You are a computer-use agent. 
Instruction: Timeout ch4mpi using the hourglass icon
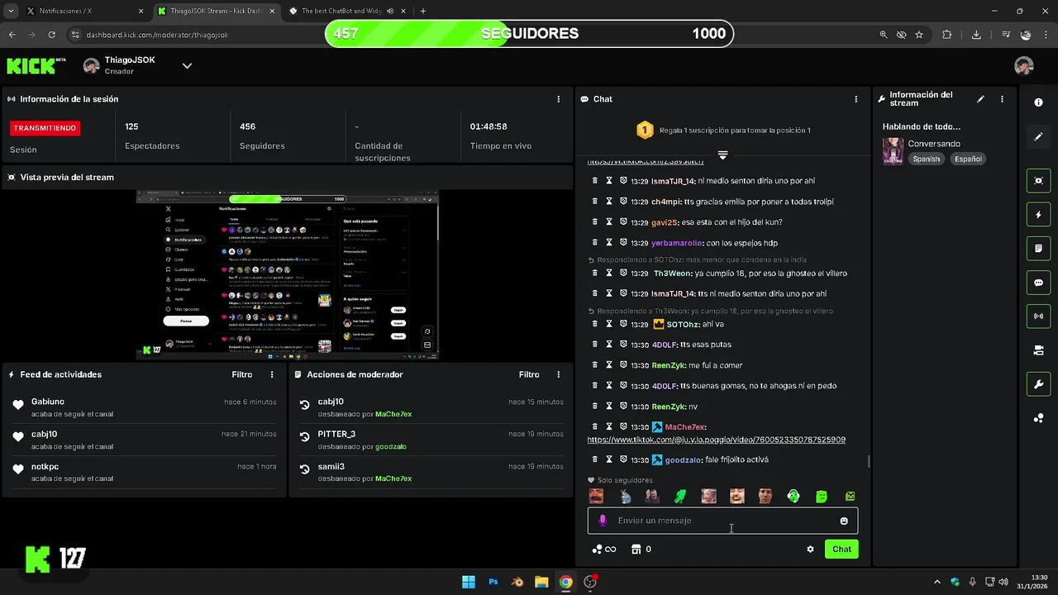click(x=609, y=202)
